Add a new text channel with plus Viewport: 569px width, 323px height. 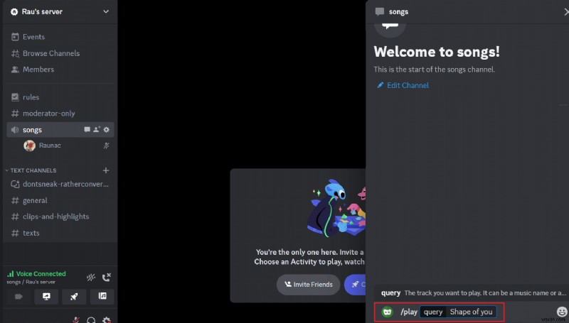click(x=105, y=170)
